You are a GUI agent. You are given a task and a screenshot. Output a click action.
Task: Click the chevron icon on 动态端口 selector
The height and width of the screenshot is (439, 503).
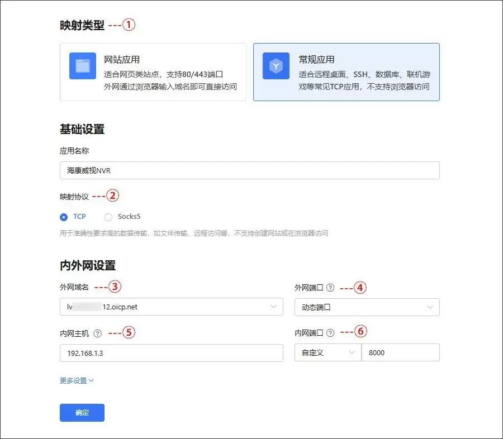(430, 307)
